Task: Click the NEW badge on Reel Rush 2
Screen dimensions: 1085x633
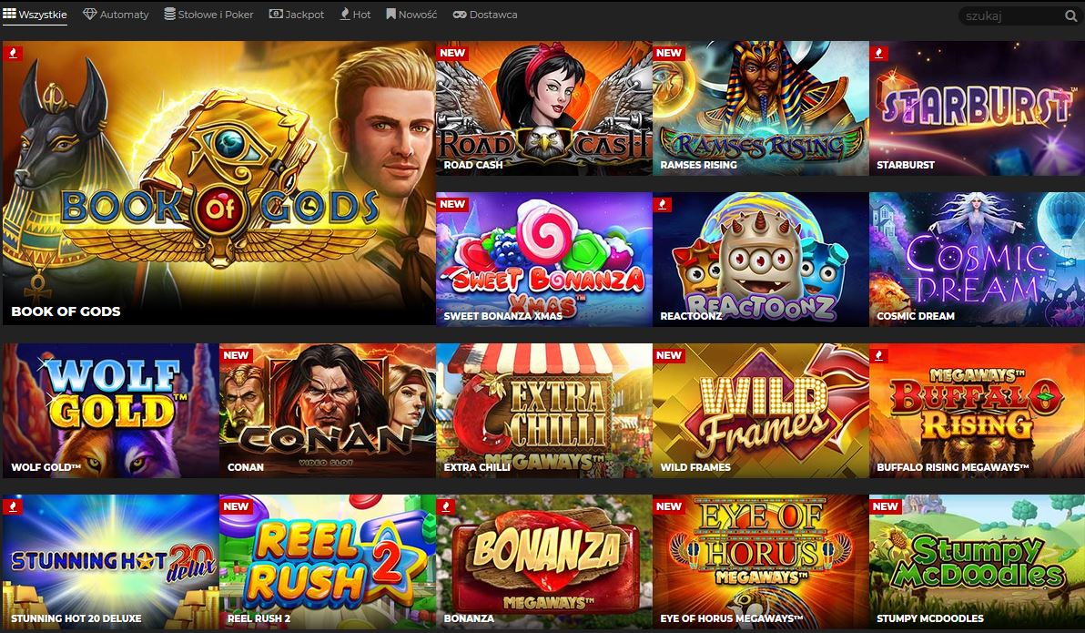Action: pyautogui.click(x=235, y=506)
